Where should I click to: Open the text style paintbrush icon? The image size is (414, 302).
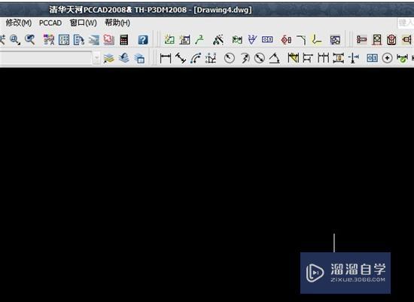click(x=49, y=40)
